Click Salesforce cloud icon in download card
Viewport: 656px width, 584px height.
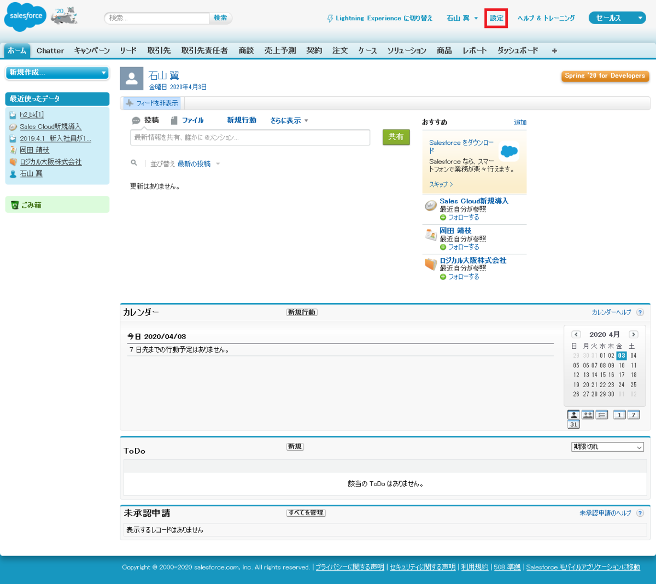[509, 151]
